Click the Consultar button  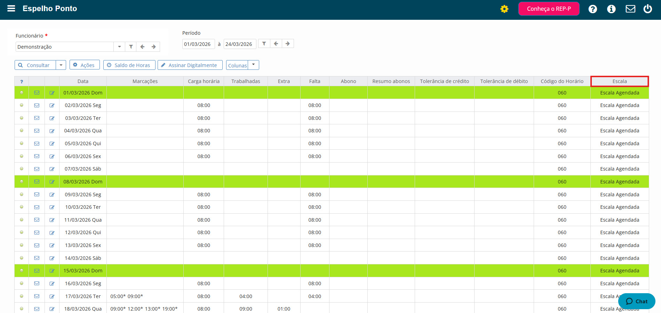click(35, 65)
